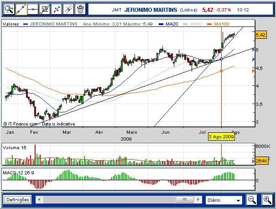Click the JERONIMO MARTINS series legend

tap(50, 24)
